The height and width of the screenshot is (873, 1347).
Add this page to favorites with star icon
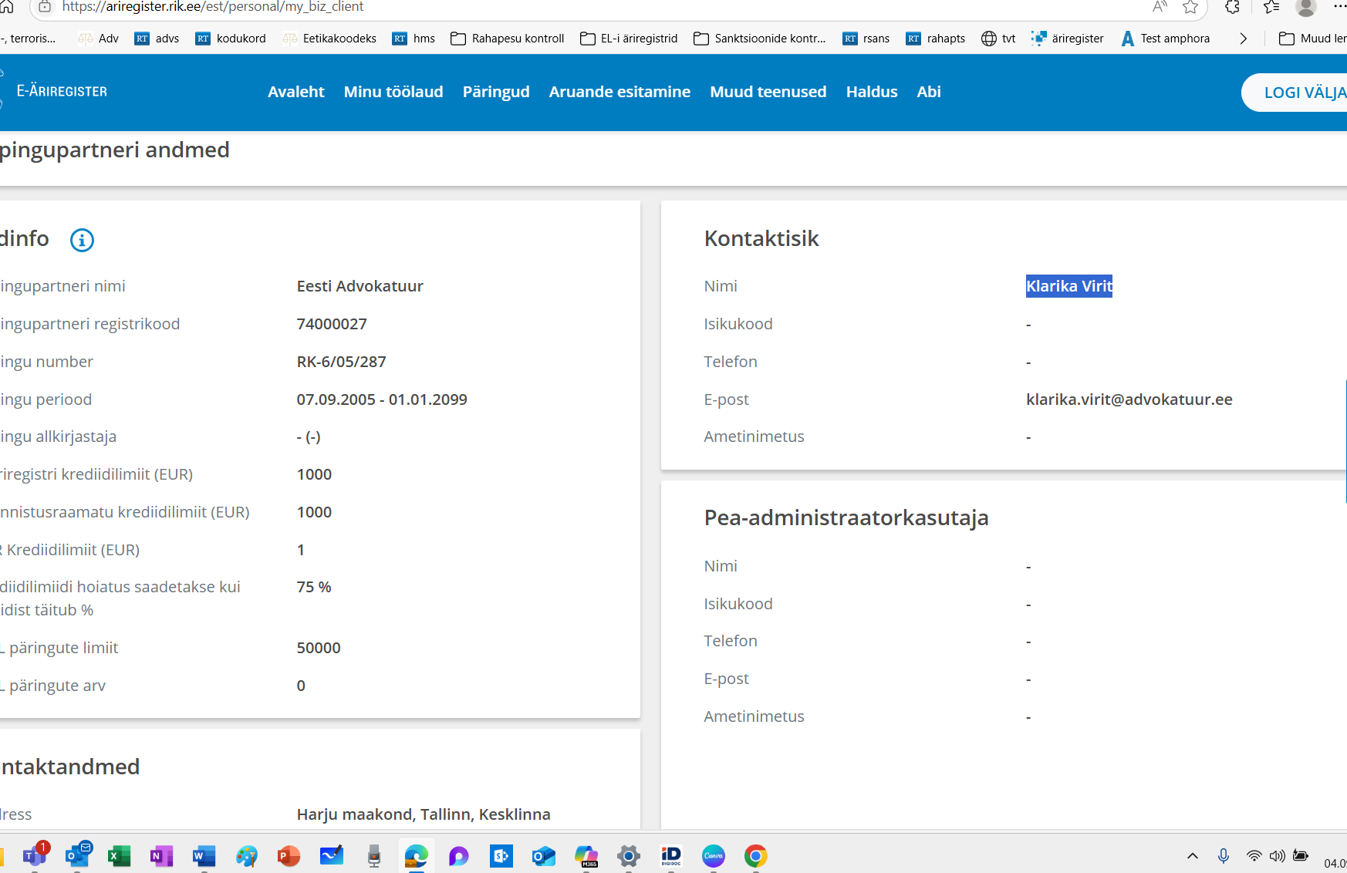tap(1190, 7)
